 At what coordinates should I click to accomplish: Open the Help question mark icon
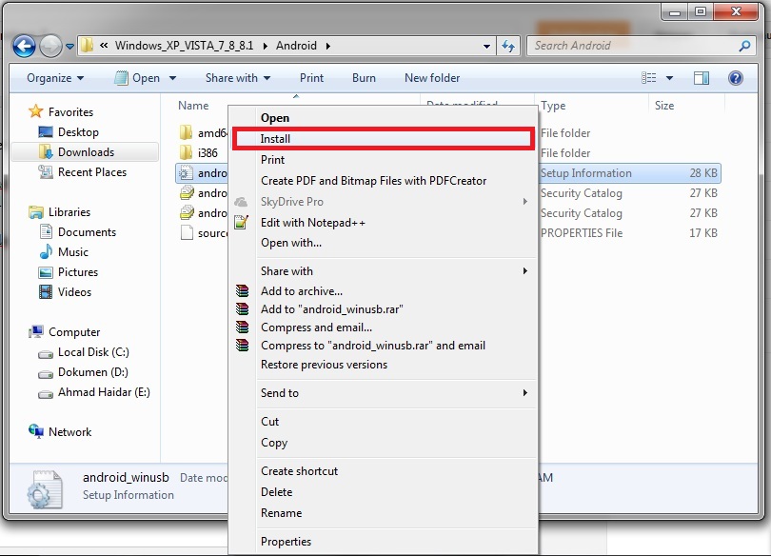point(736,78)
